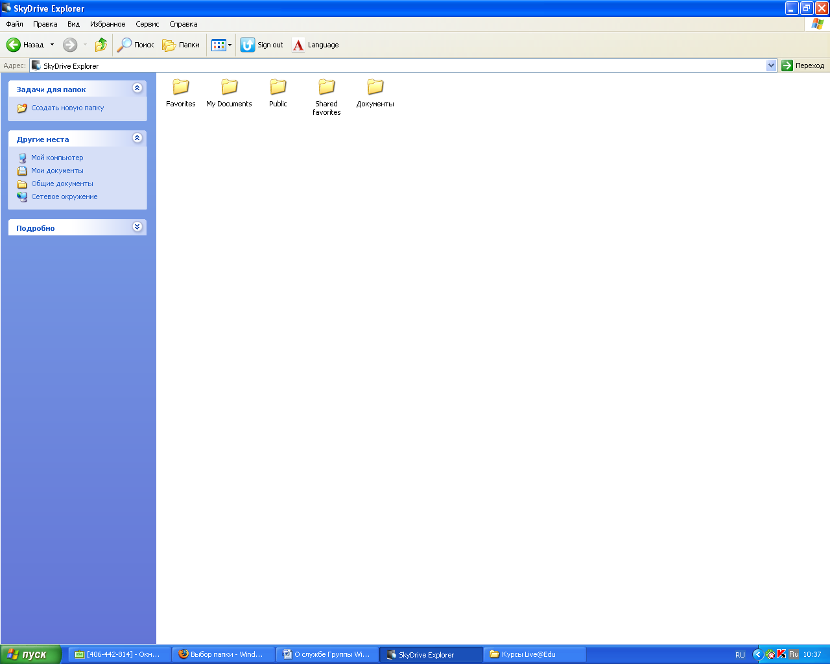The width and height of the screenshot is (830, 664).
Task: Expand the Подробно panel
Action: point(137,227)
